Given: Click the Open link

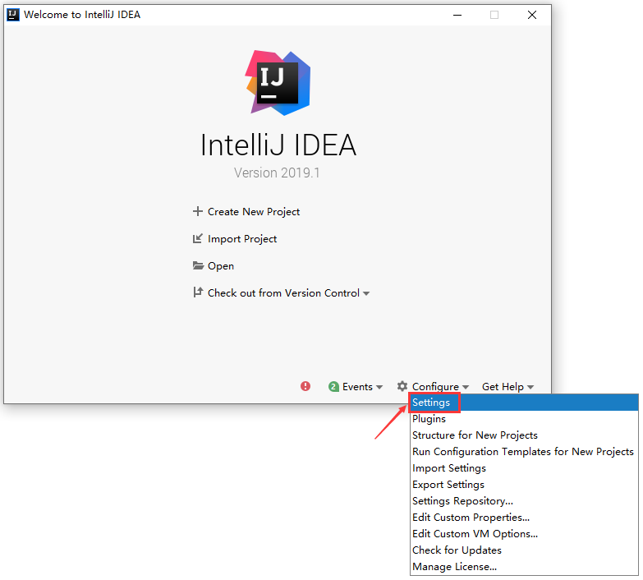Looking at the screenshot, I should (x=222, y=267).
